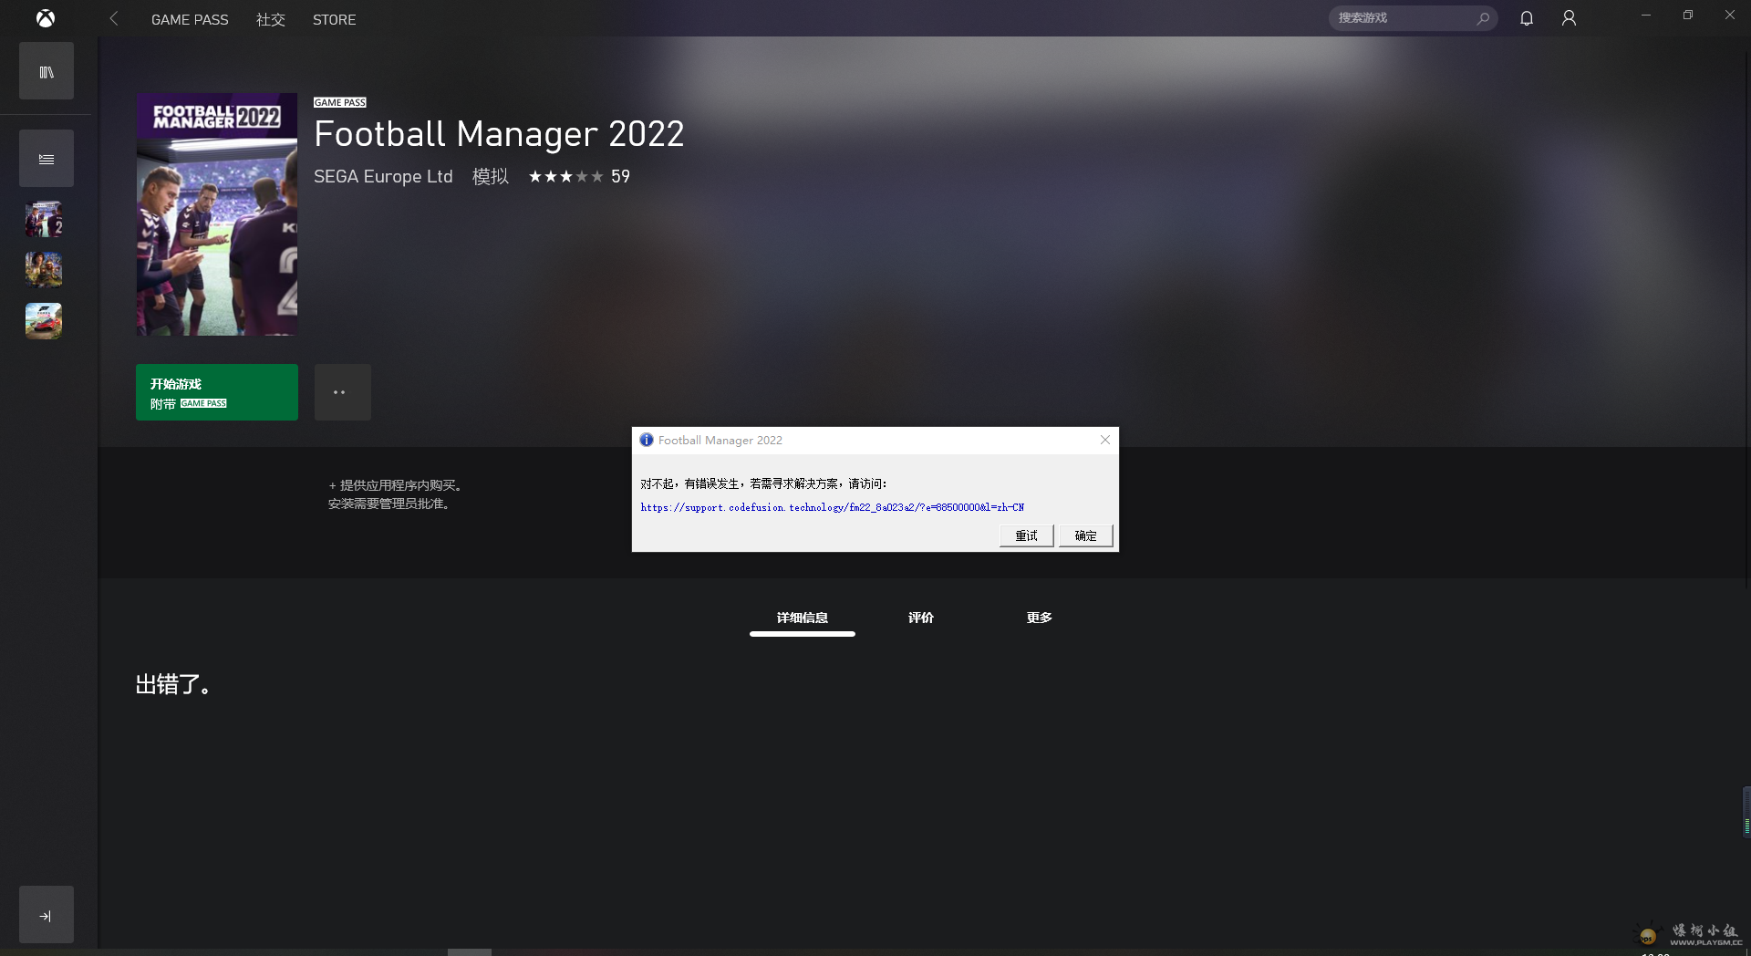The height and width of the screenshot is (956, 1751).
Task: Expand the sidebar with arrow icon
Action: pyautogui.click(x=47, y=915)
